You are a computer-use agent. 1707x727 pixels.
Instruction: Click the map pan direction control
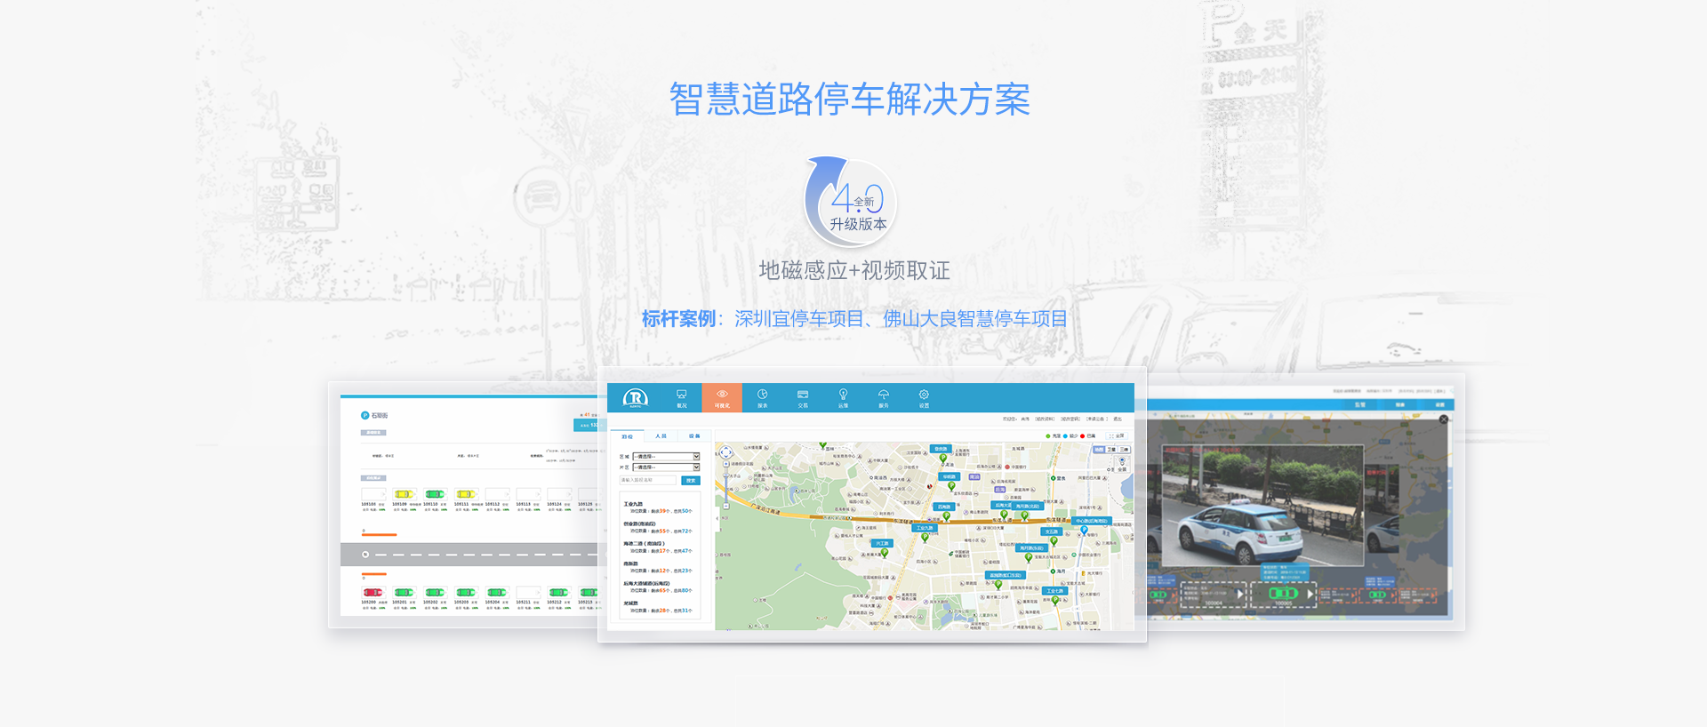coord(725,452)
